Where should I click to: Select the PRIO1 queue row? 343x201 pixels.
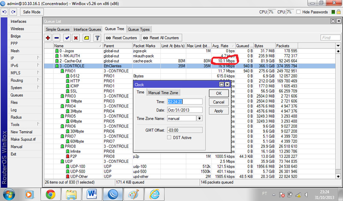click(x=190, y=71)
